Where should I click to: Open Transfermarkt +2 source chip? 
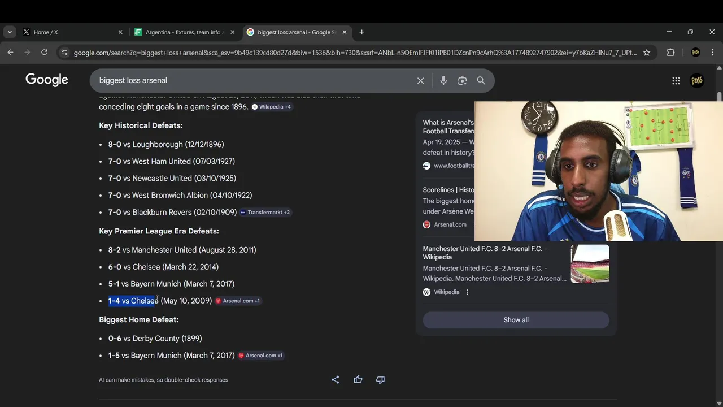[265, 213]
